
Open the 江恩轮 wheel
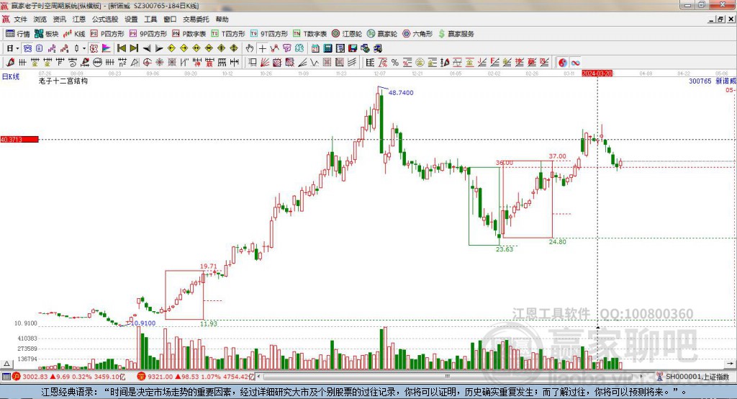[x=347, y=34]
